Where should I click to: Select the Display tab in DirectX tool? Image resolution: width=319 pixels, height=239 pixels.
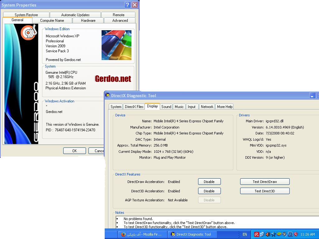click(x=152, y=106)
